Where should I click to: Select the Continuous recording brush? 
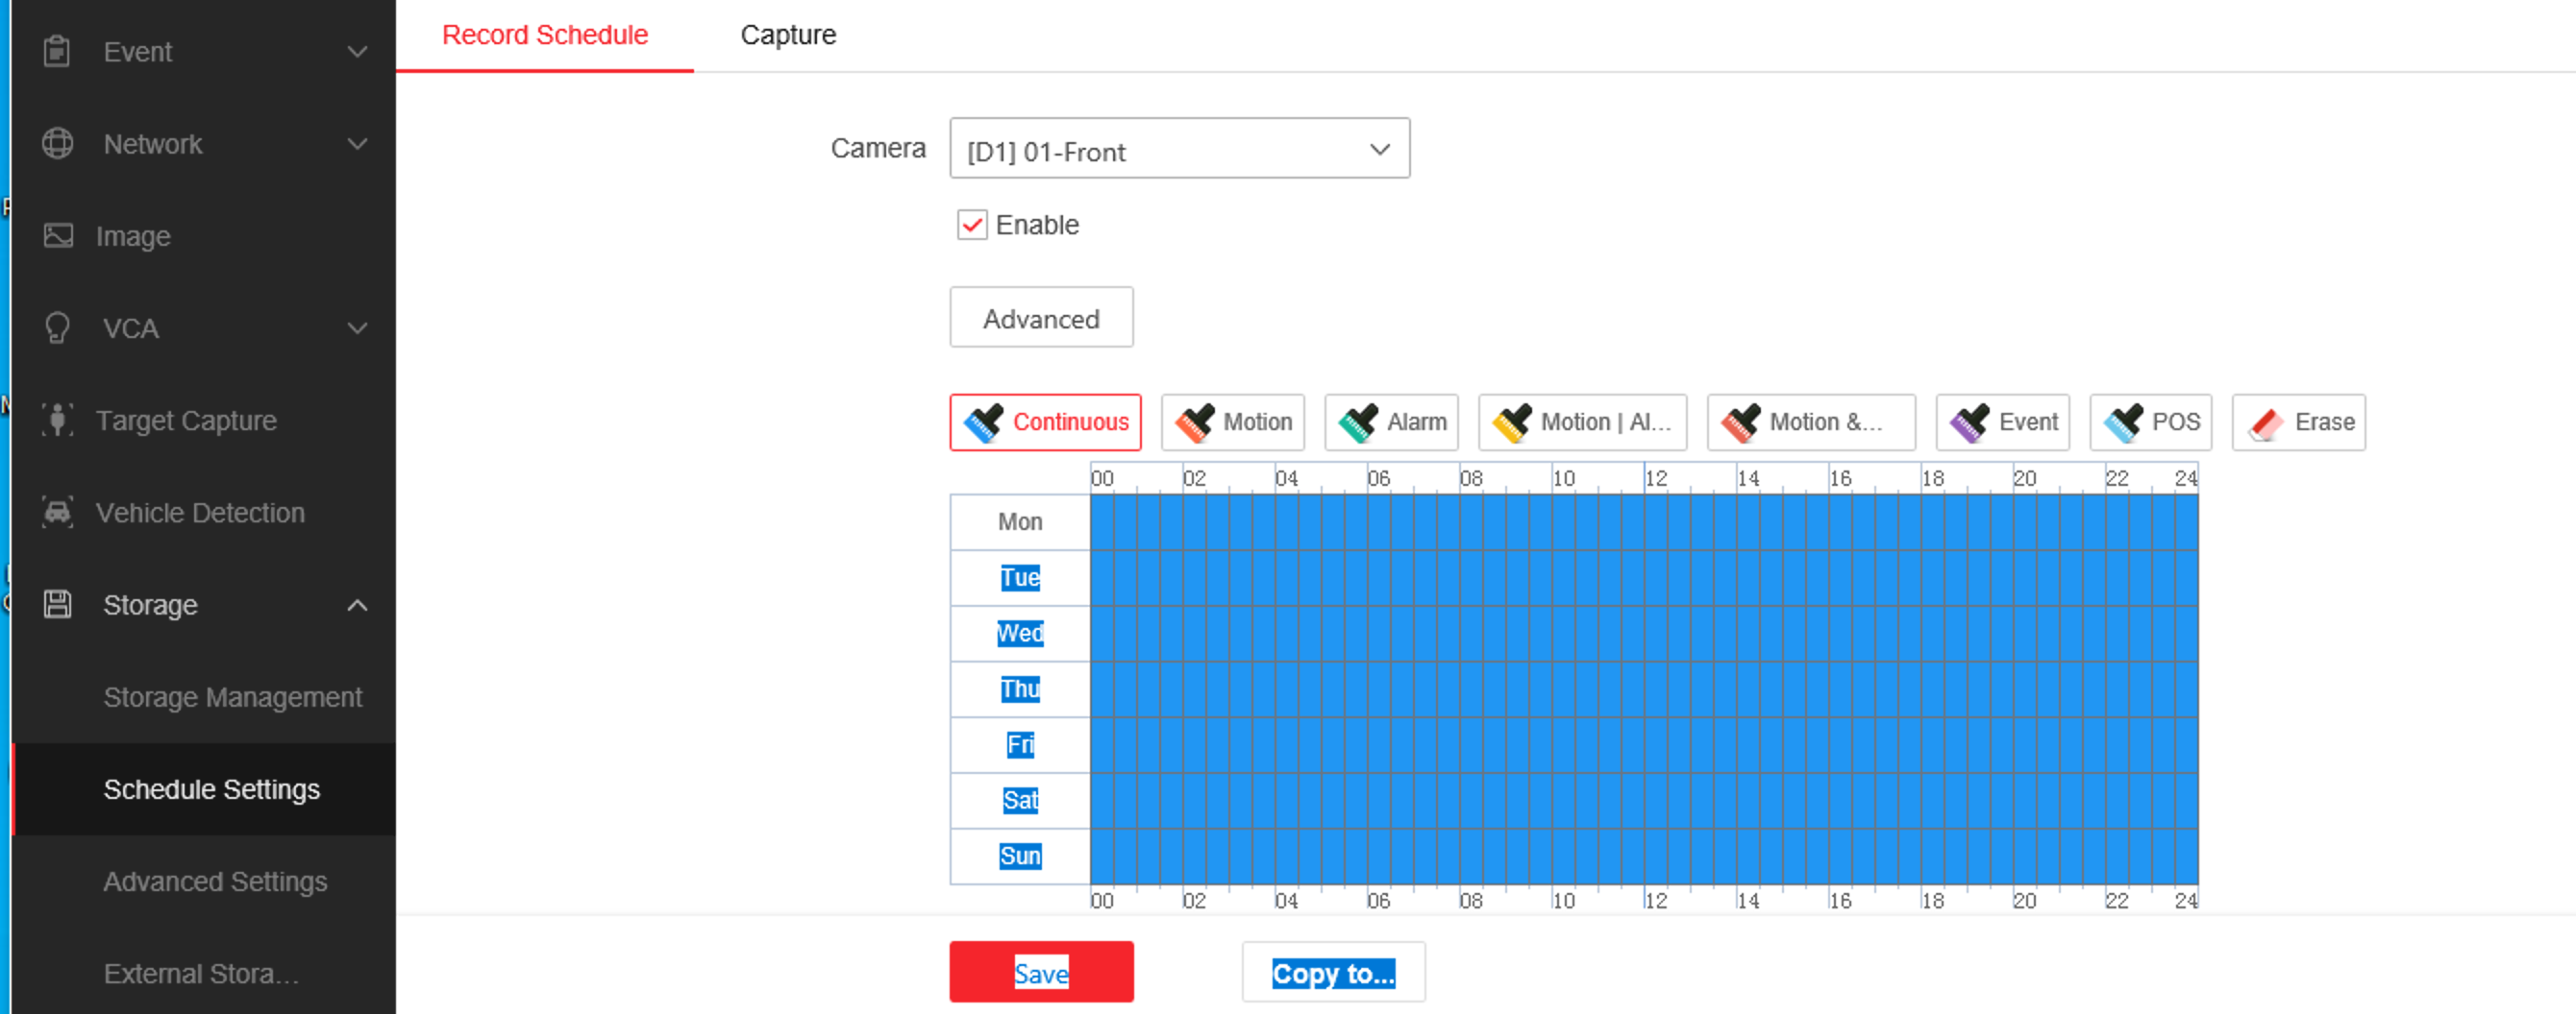(1045, 422)
